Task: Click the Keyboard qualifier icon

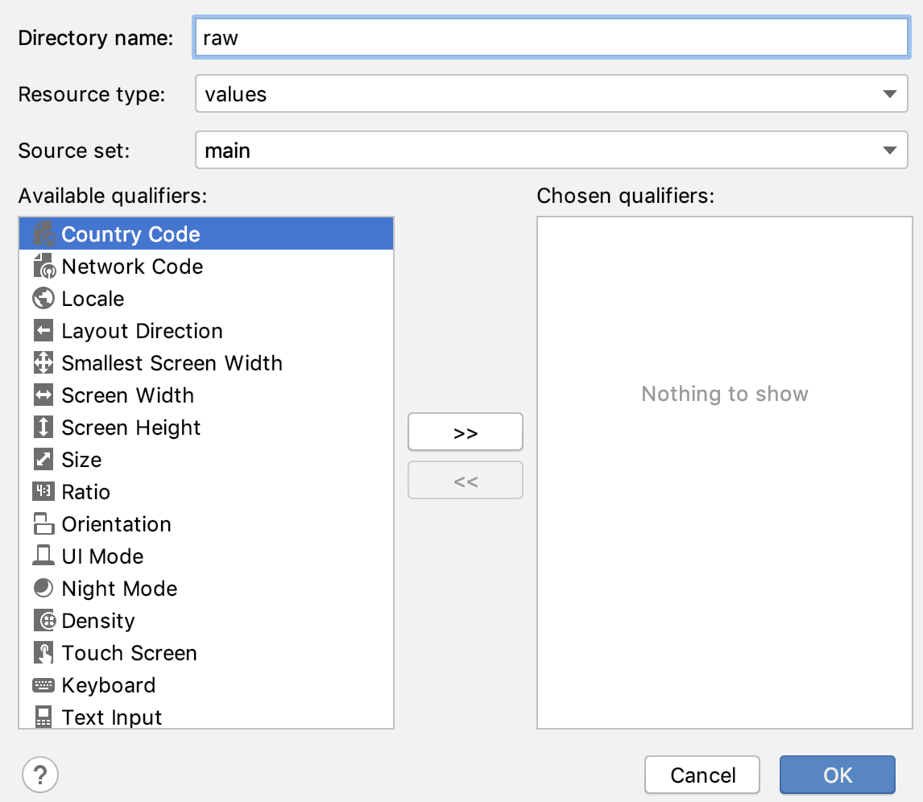Action: click(43, 685)
